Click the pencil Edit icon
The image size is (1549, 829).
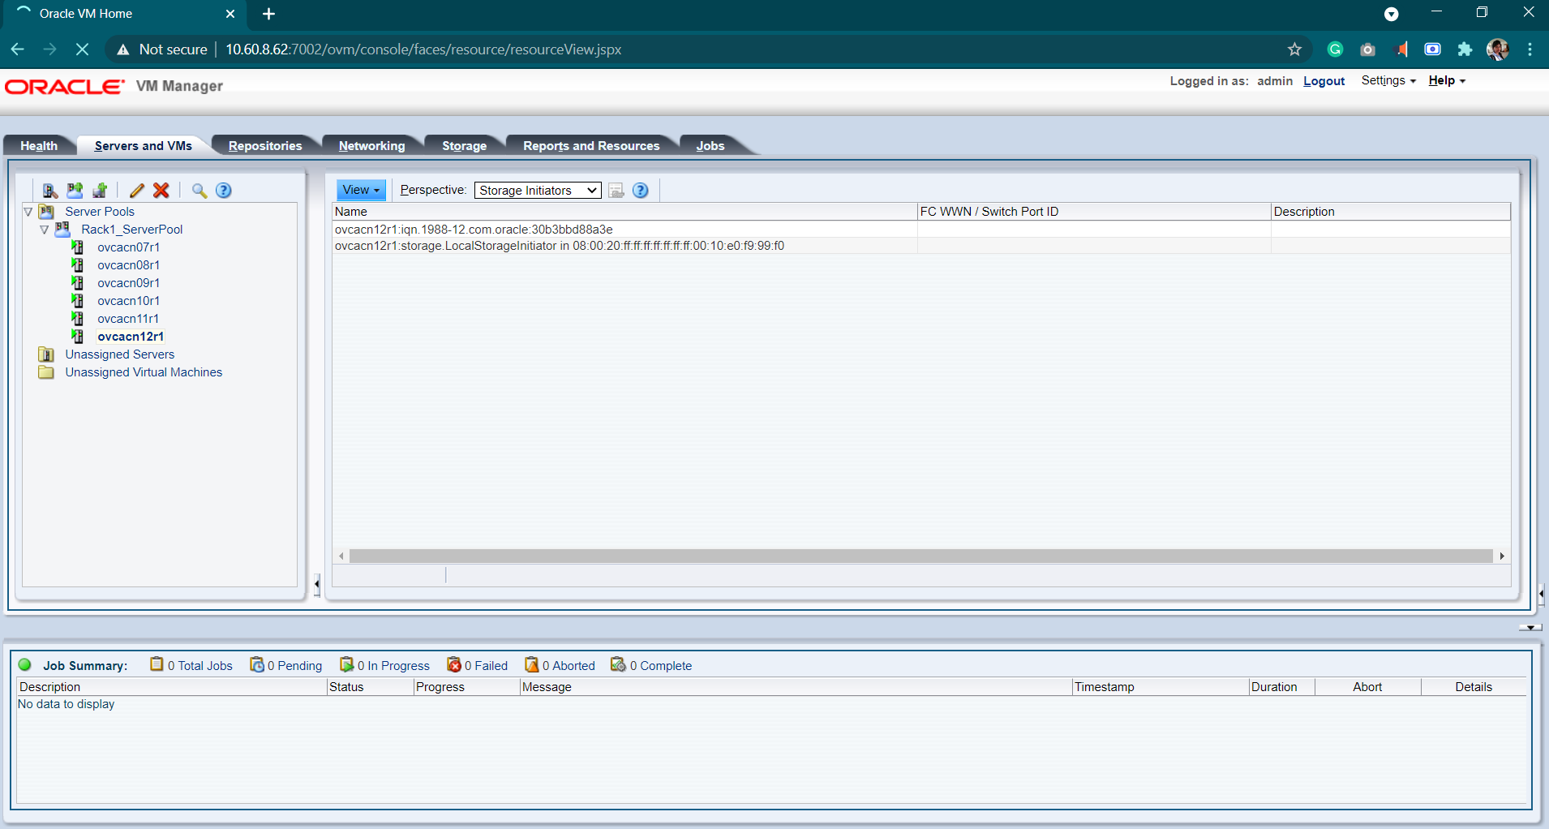click(x=136, y=191)
